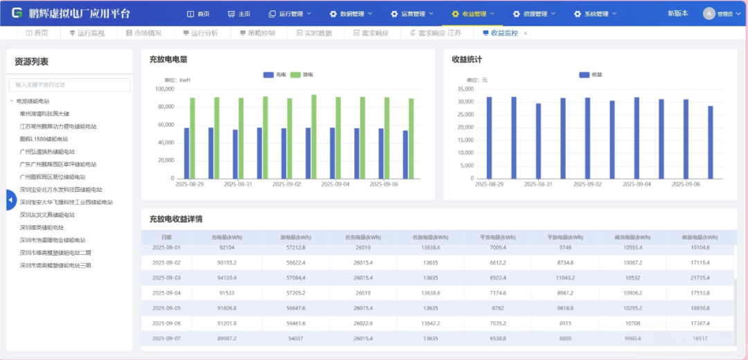Click the gear icon beside 资源管理
Viewport: 748px width, 360px height.
pos(517,14)
